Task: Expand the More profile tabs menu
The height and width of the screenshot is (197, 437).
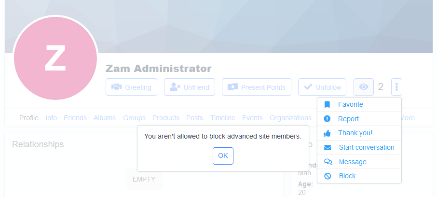Action: [x=407, y=118]
